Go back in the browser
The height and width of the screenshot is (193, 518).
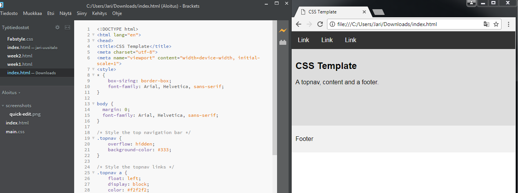[x=299, y=25]
